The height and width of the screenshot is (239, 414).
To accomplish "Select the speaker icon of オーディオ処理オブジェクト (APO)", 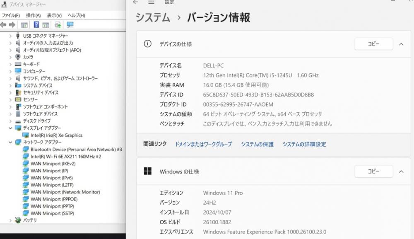I will [18, 50].
